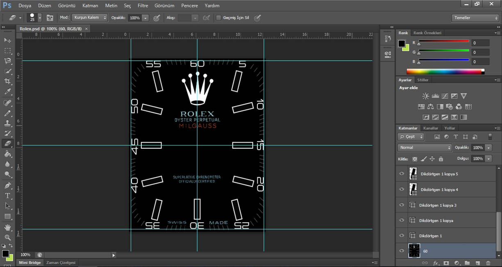Switch to the Stiller tab
Screen dimensions: 502x267
click(423, 79)
